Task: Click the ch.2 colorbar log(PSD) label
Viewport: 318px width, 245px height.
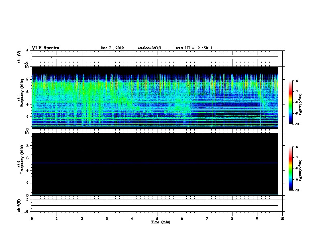Action: click(x=301, y=170)
